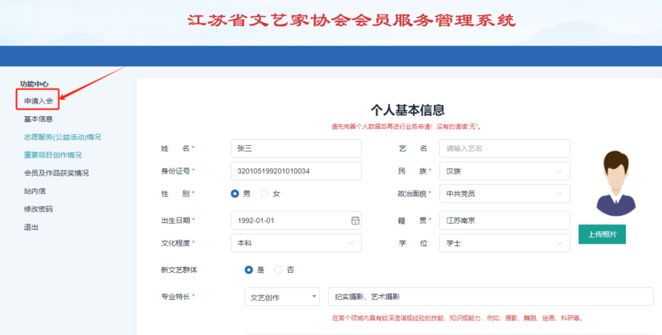Click the 艺名 input field

pyautogui.click(x=504, y=148)
